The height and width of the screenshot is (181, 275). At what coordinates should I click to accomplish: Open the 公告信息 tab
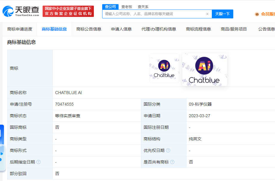coord(266,29)
